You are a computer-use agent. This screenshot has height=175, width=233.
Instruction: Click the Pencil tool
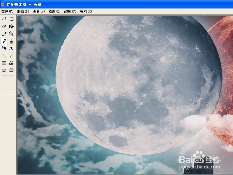[x=4, y=41]
